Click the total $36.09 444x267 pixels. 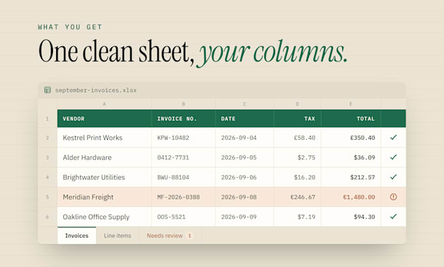[x=364, y=158]
